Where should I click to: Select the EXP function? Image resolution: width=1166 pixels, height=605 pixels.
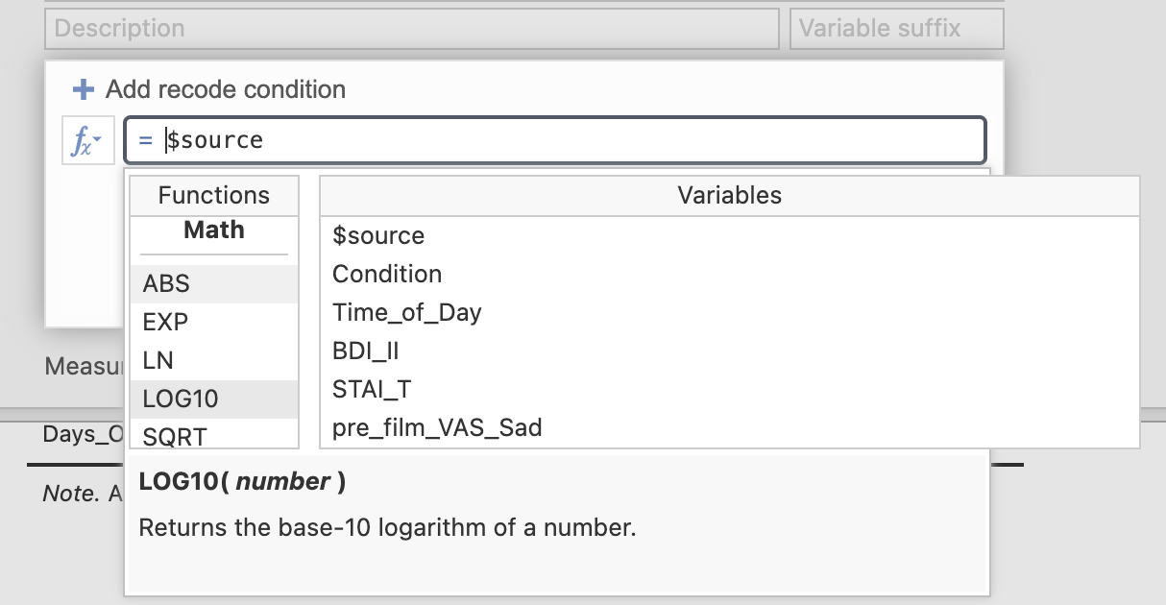[214, 323]
